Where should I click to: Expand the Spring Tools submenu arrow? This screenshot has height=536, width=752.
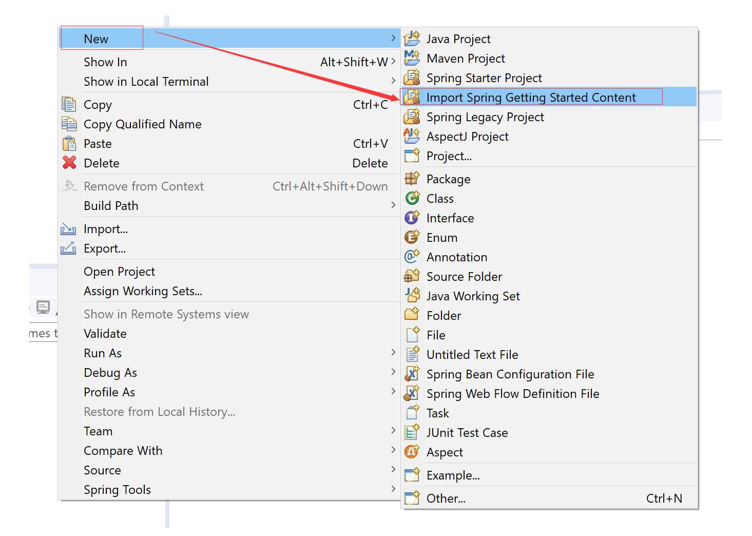[x=393, y=489]
